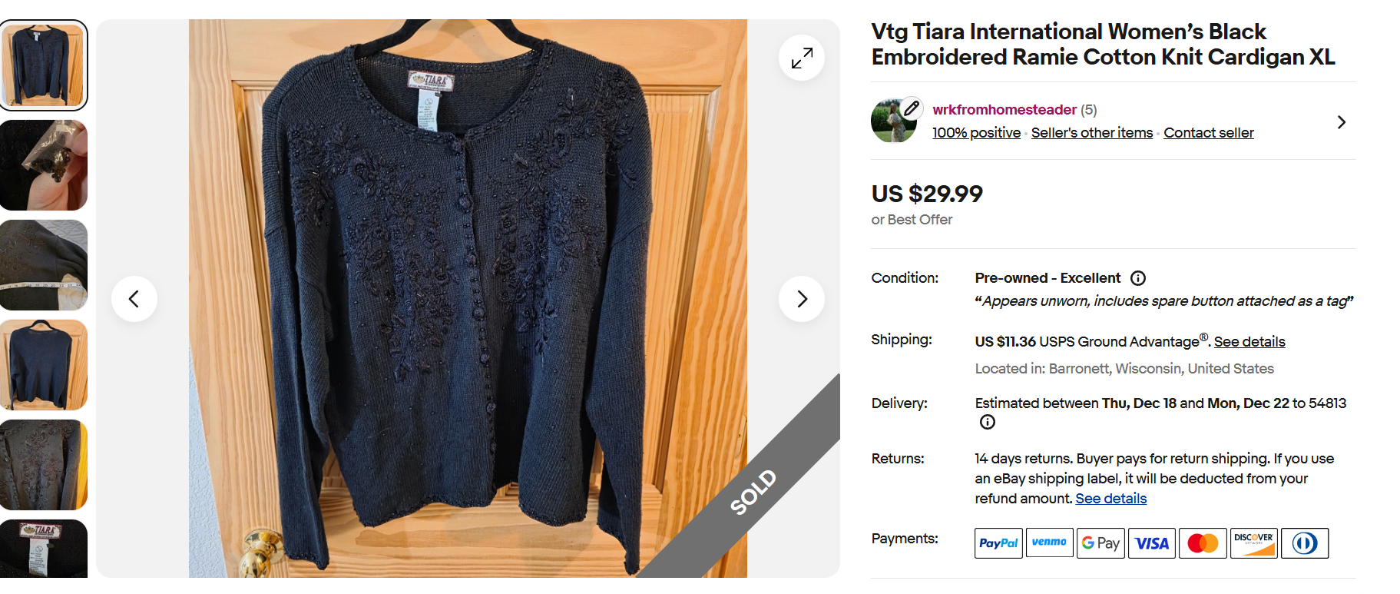The height and width of the screenshot is (594, 1400).
Task: Open returns See details link
Action: 1110,499
